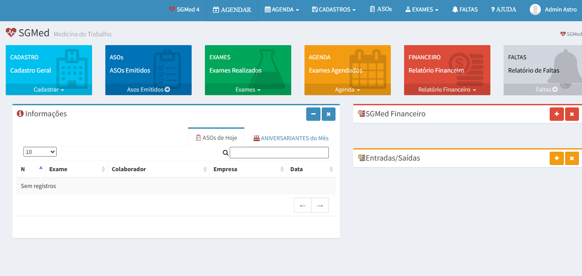Open Asos Emitidos link on blue card
Screen dimensions: 582x276
148,89
